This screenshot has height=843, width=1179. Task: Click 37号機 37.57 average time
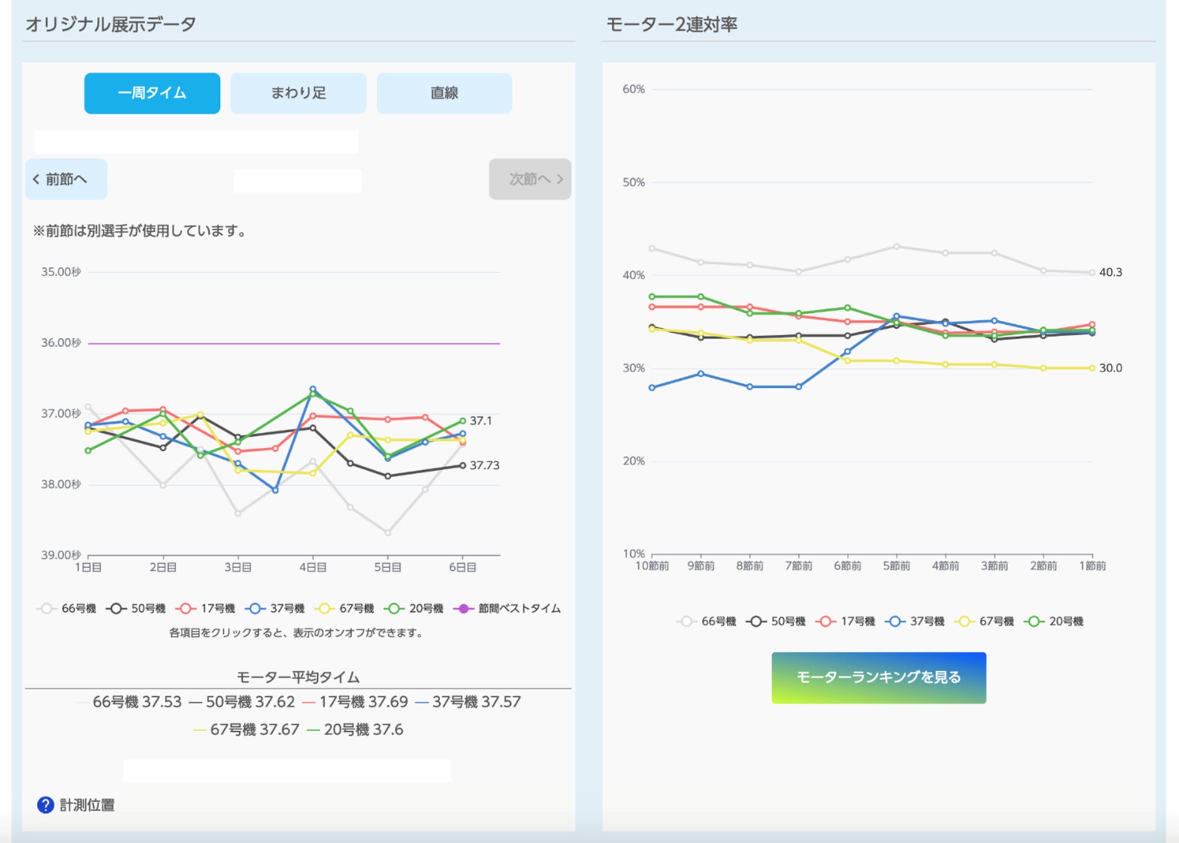coord(468,702)
